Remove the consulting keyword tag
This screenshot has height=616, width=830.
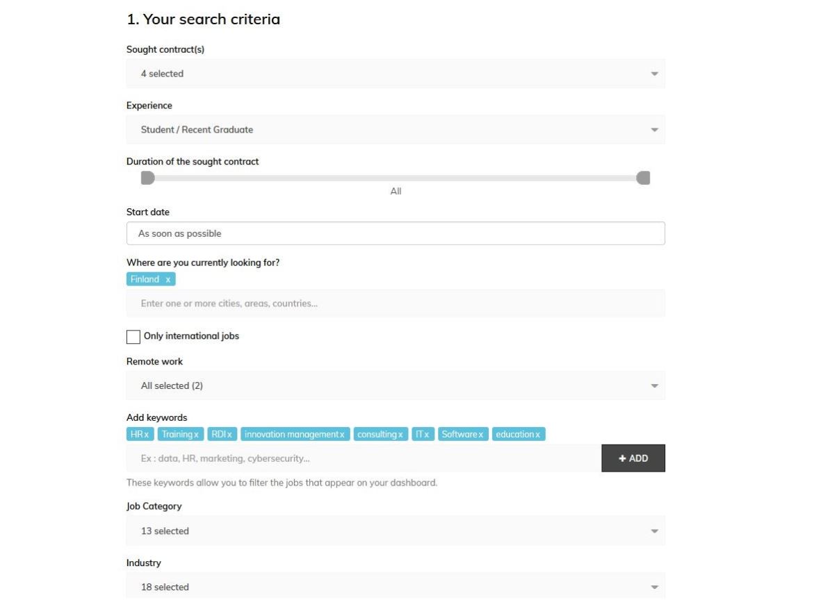tap(400, 435)
